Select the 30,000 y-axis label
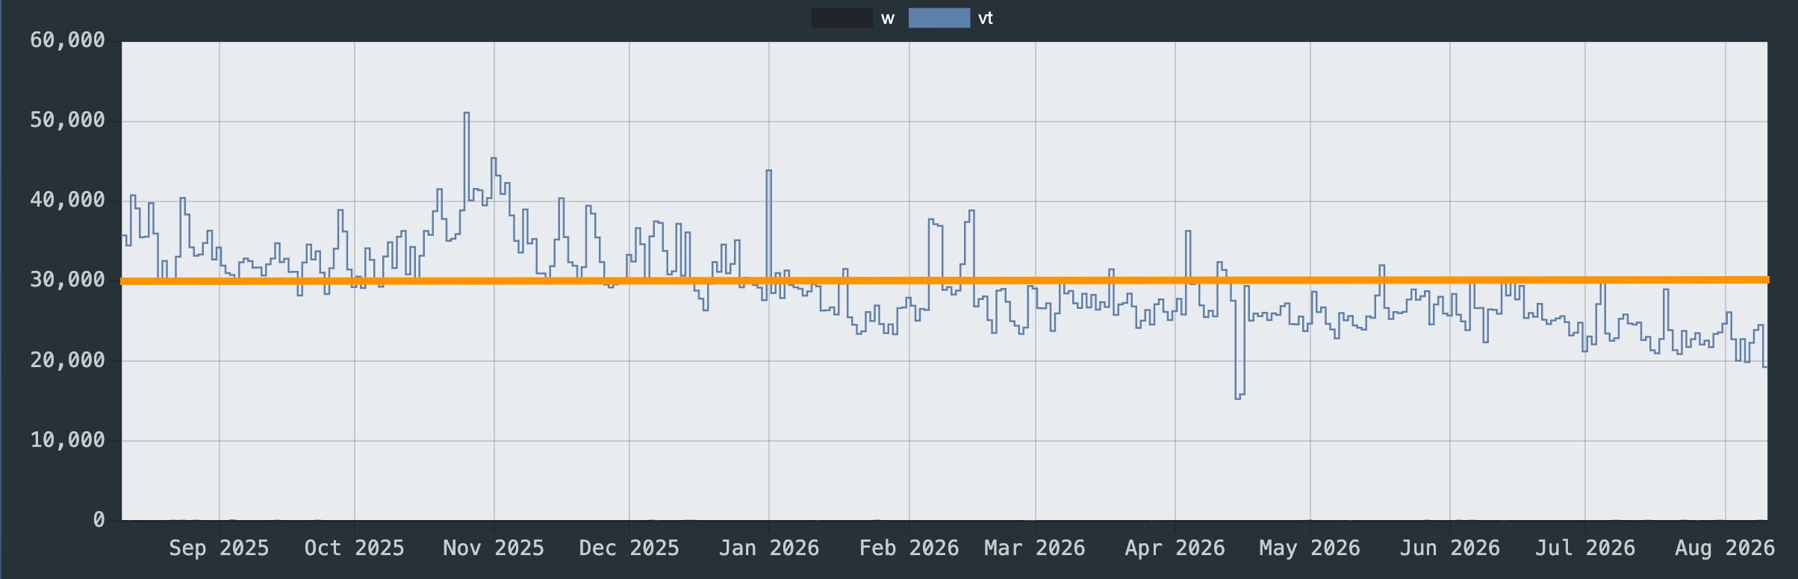 [67, 280]
